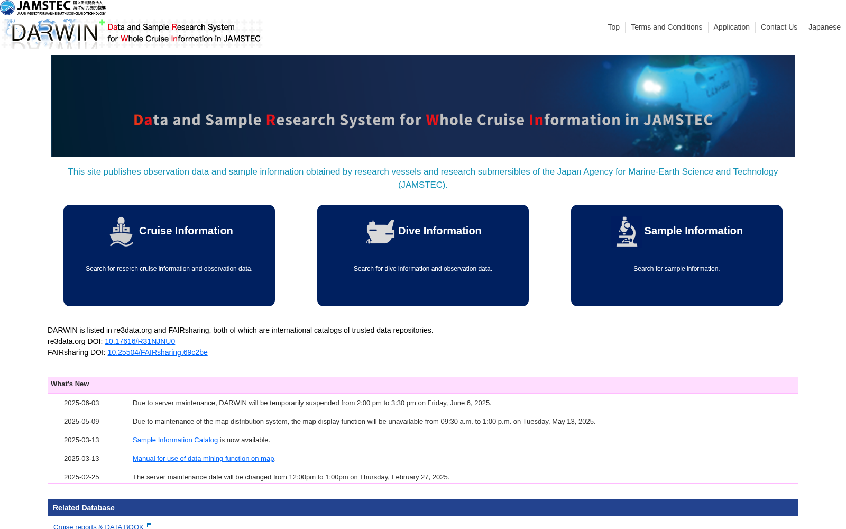Screen dimensions: 846x529
Task: Select the 2025-02-25 news date
Action: click(x=81, y=477)
